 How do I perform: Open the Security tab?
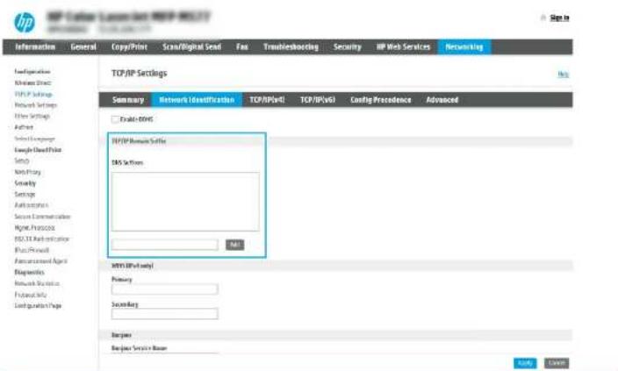(348, 46)
